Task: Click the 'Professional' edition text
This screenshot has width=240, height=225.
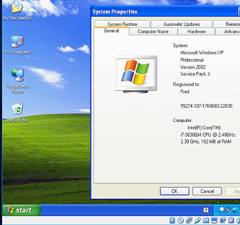Action: tap(192, 60)
